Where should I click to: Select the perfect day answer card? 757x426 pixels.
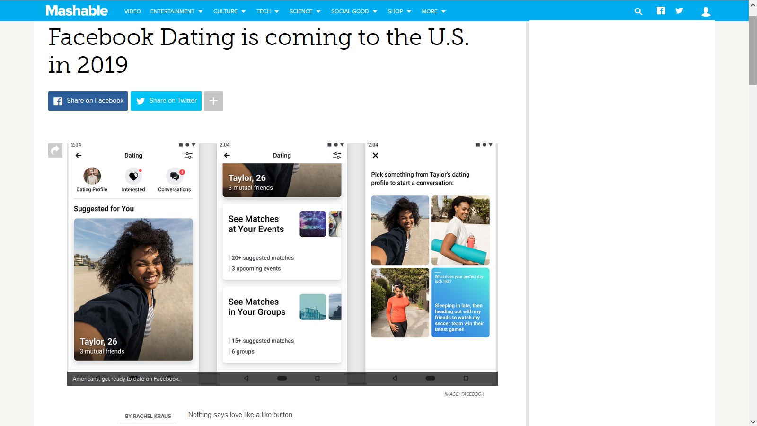pyautogui.click(x=460, y=303)
